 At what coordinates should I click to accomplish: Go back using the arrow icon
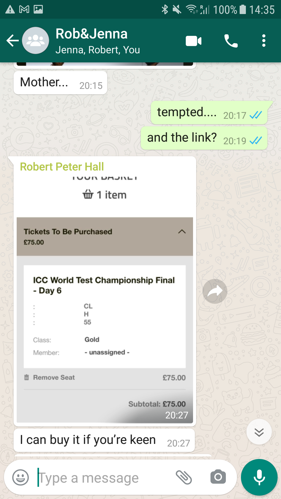(12, 41)
